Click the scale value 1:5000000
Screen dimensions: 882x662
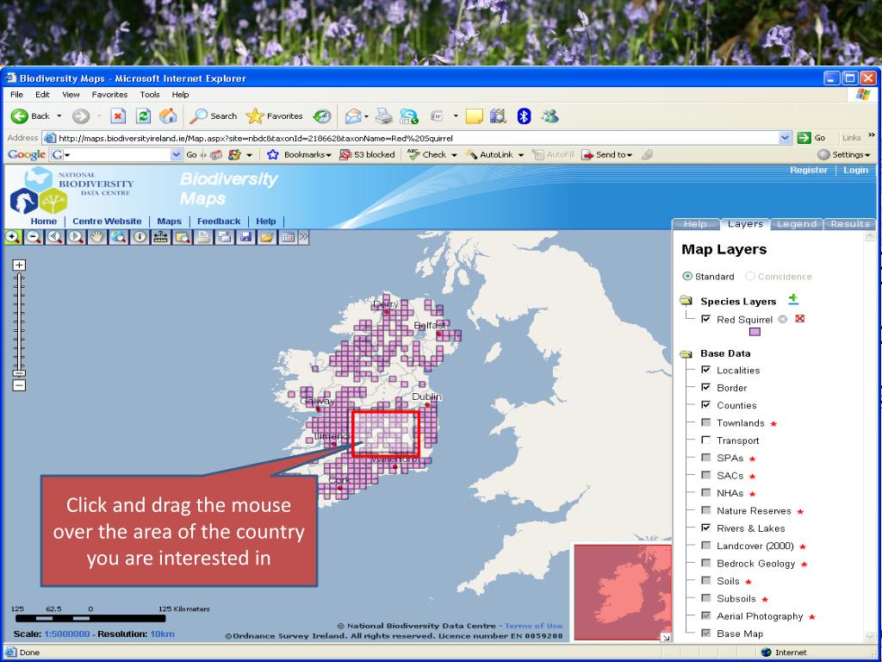[x=67, y=634]
